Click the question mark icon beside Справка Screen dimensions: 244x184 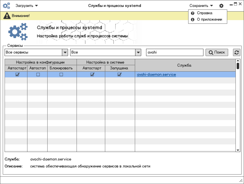click(192, 13)
